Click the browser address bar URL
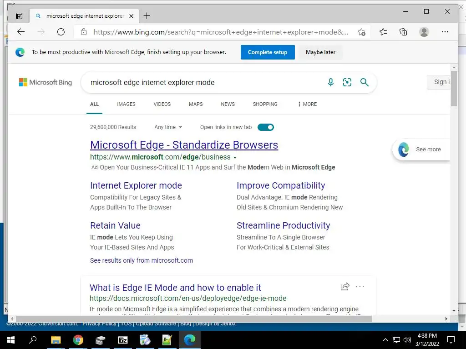 [221, 32]
